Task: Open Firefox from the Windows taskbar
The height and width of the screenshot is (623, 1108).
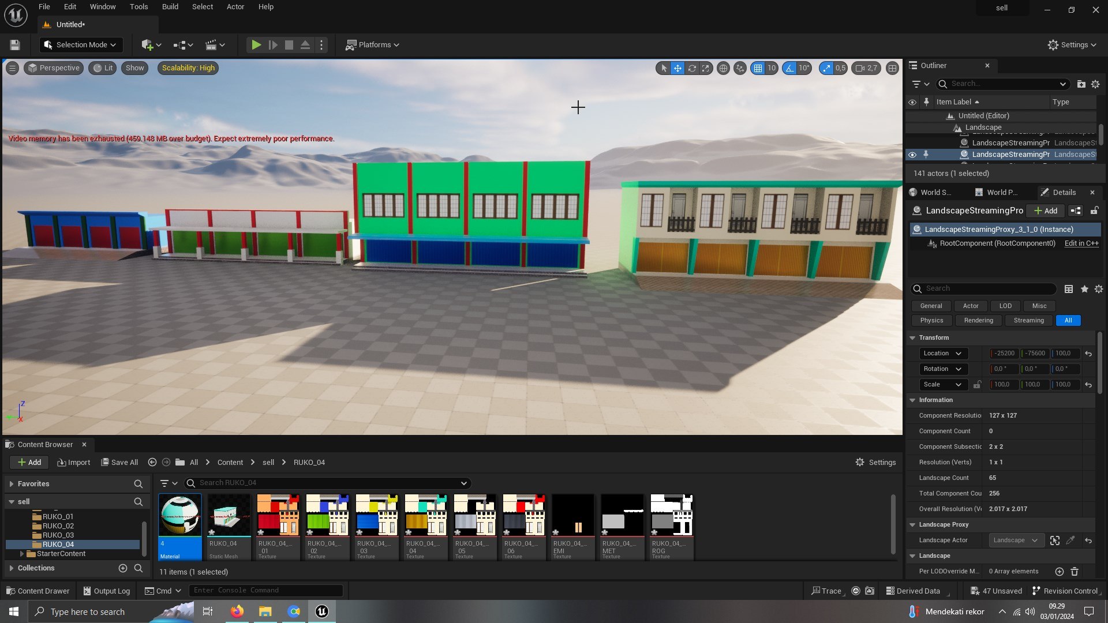Action: click(x=237, y=611)
